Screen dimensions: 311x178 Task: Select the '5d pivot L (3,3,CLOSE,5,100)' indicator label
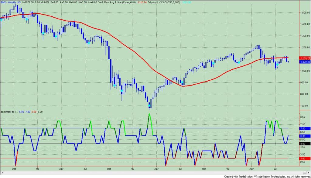pyautogui.click(x=164, y=2)
